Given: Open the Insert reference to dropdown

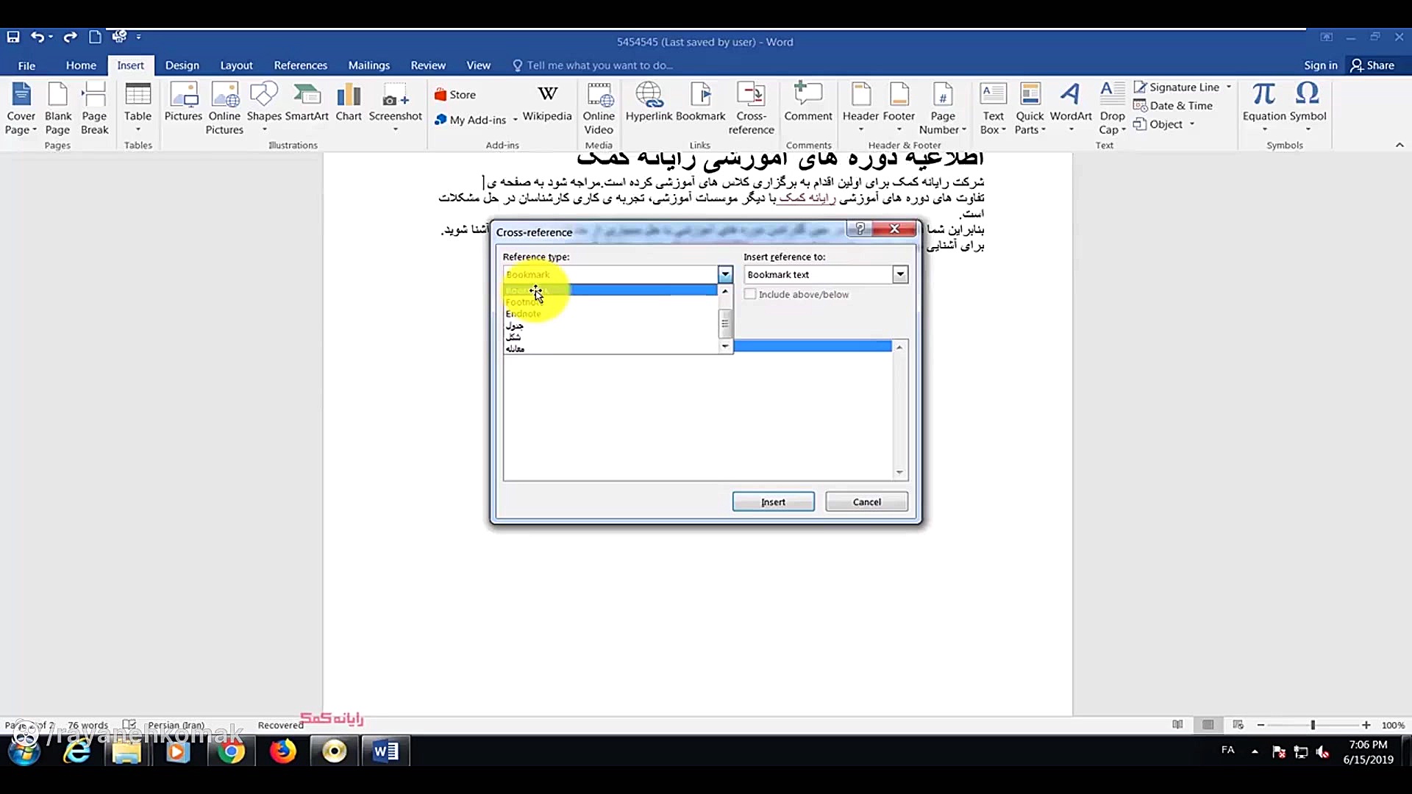Looking at the screenshot, I should (x=900, y=274).
